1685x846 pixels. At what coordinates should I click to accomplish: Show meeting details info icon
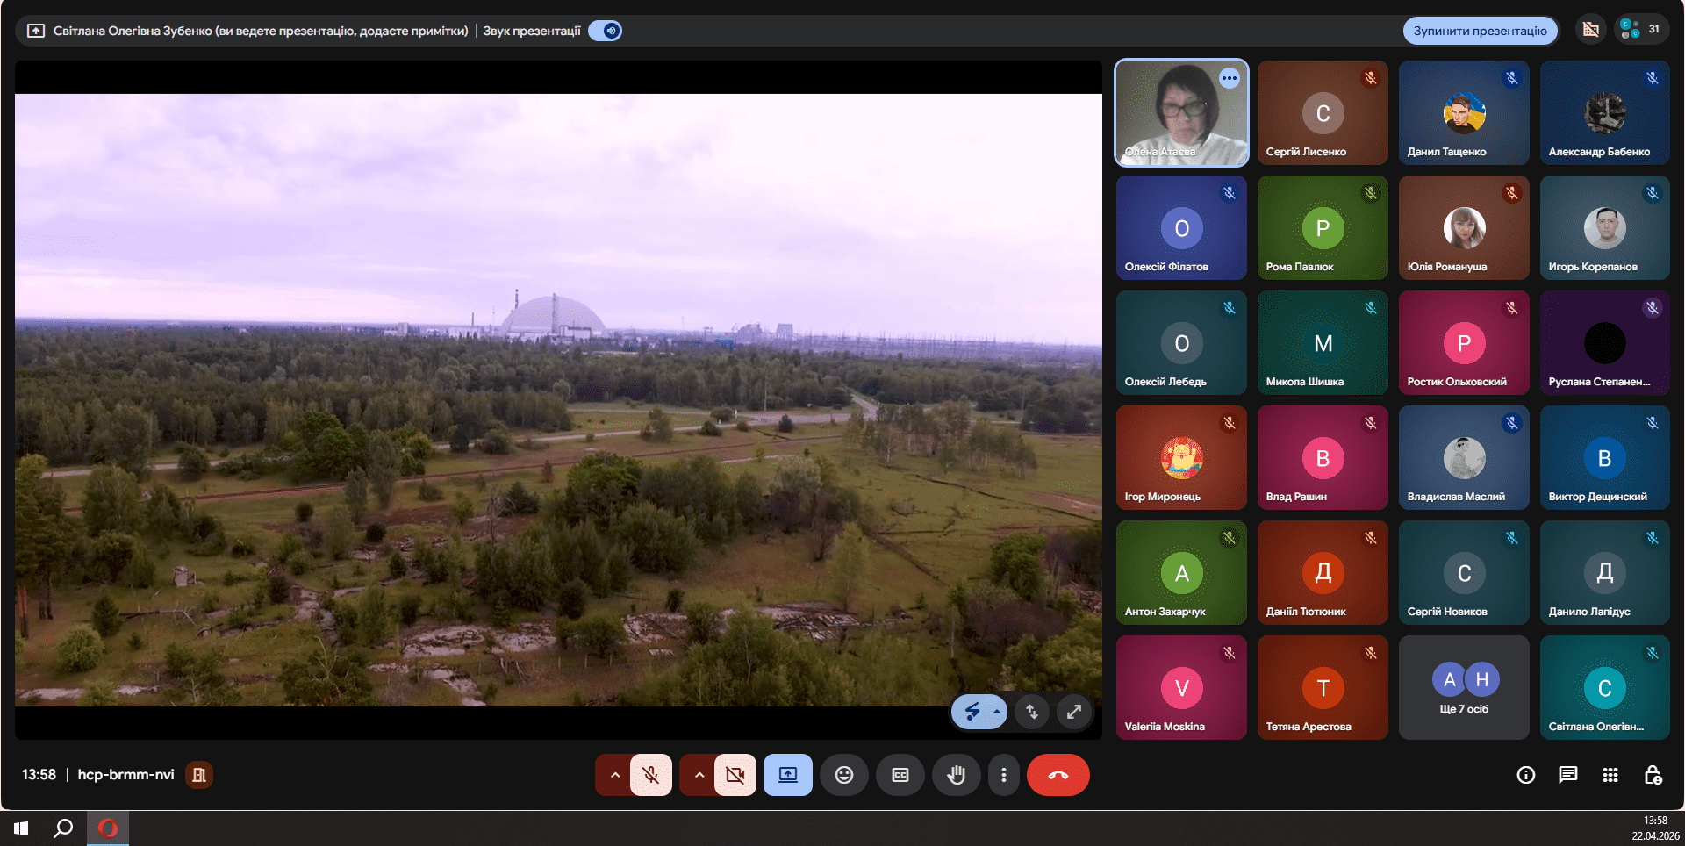point(1525,775)
